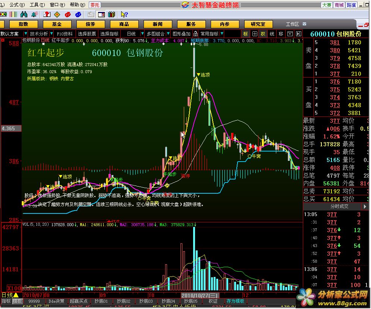The image size is (371, 309).
Task: Open the alarm bell alert icon
Action: pyautogui.click(x=35, y=15)
